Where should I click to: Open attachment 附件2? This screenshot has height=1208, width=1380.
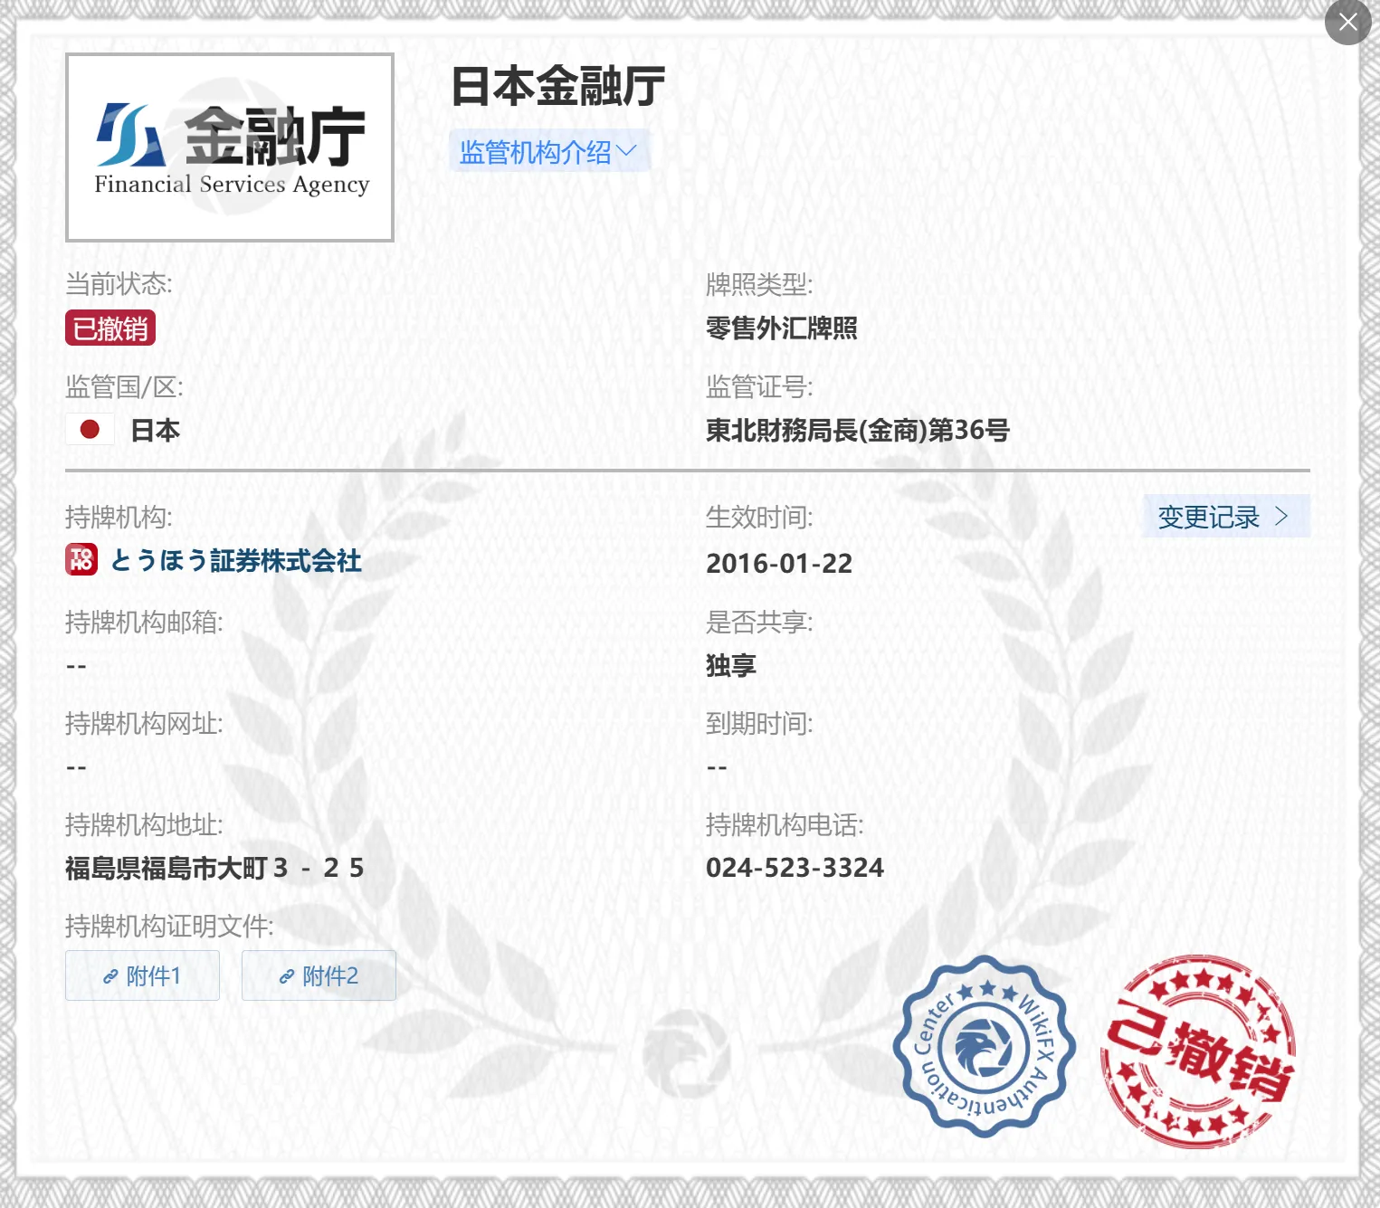point(319,975)
